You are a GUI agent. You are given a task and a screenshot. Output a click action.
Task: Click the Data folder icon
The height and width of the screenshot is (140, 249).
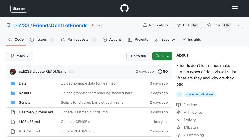click(x=13, y=83)
